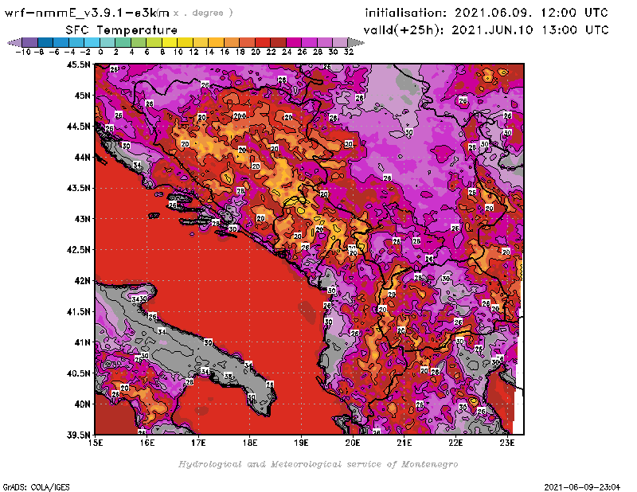Click the '0' value under the legend

click(100, 52)
